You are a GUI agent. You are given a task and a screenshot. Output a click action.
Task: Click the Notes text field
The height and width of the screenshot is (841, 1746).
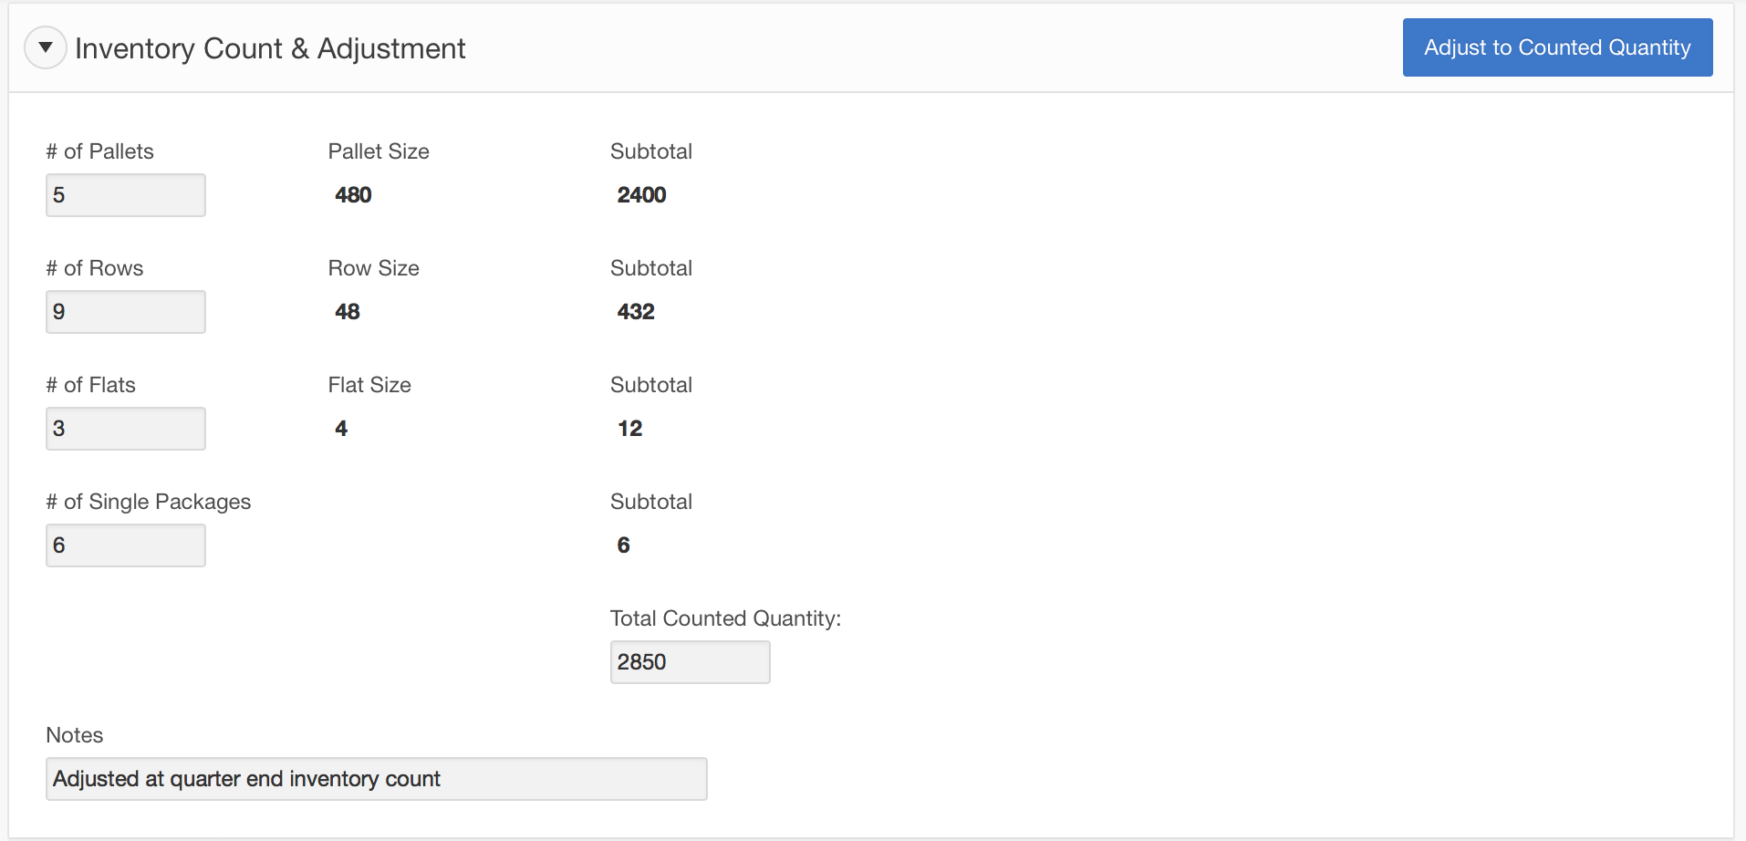coord(376,779)
